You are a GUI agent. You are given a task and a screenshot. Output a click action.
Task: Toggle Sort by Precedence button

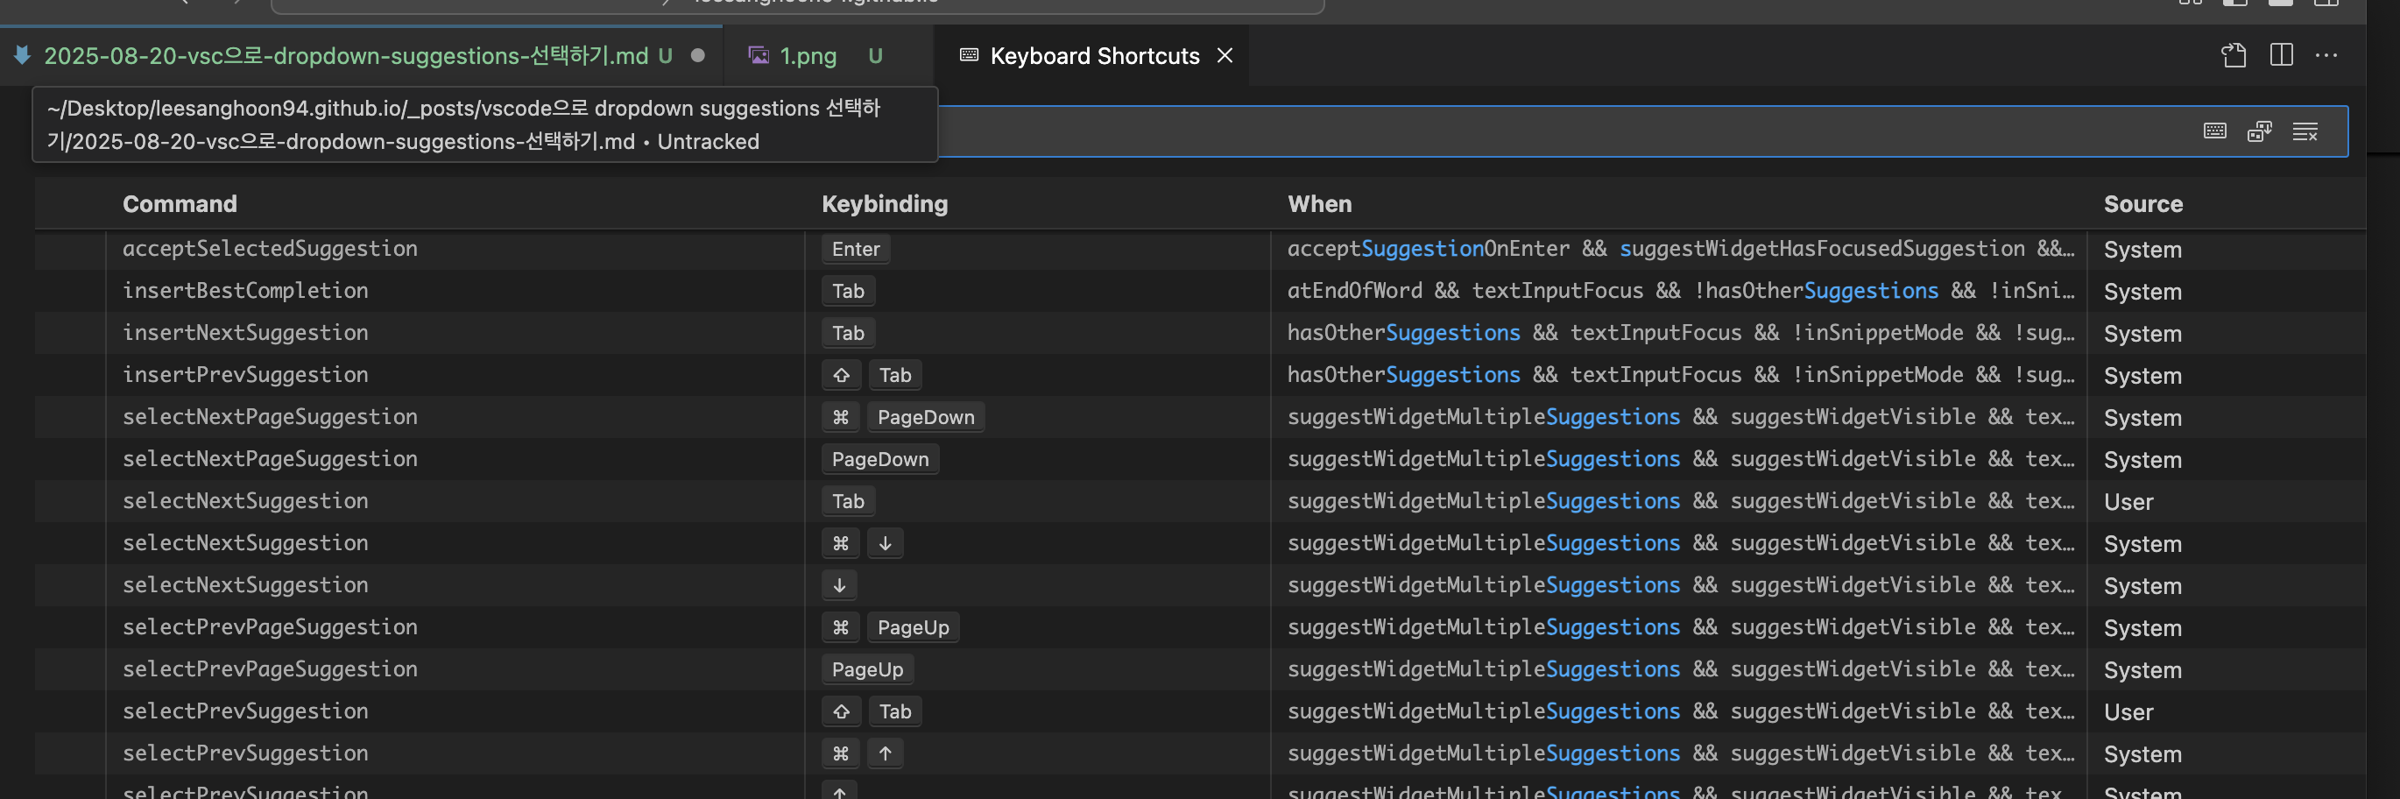pyautogui.click(x=2259, y=132)
